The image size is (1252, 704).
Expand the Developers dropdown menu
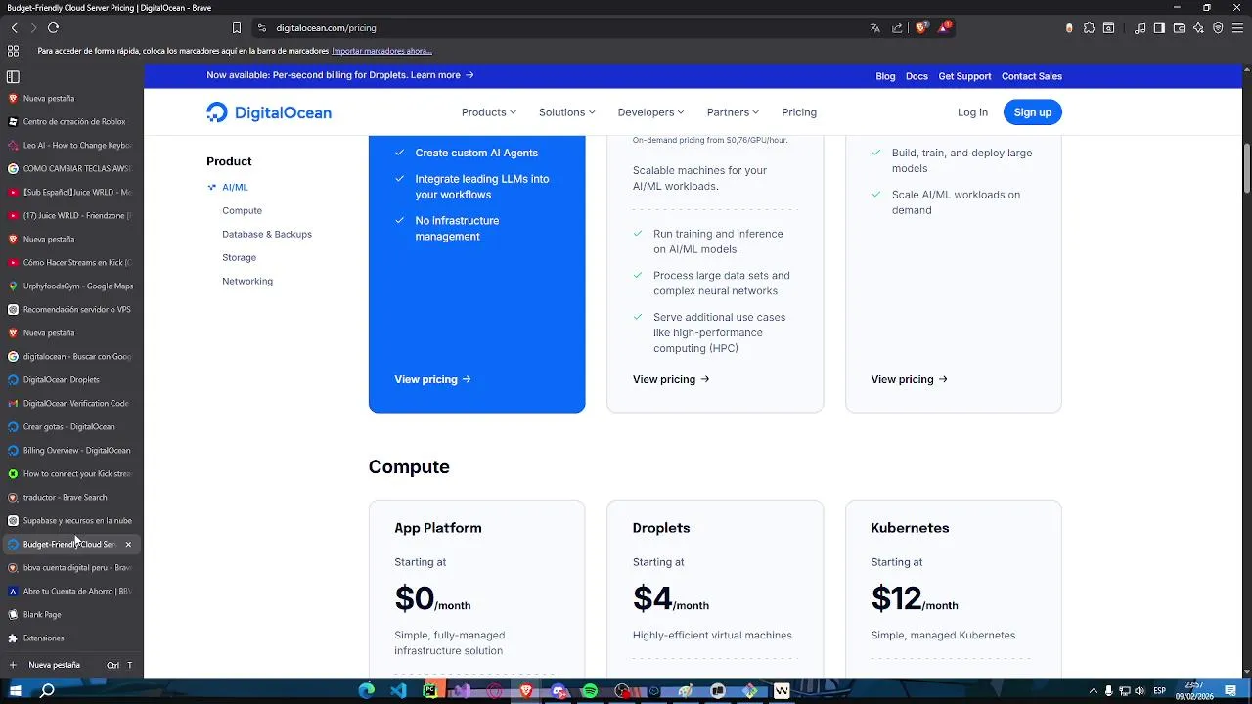(x=650, y=112)
